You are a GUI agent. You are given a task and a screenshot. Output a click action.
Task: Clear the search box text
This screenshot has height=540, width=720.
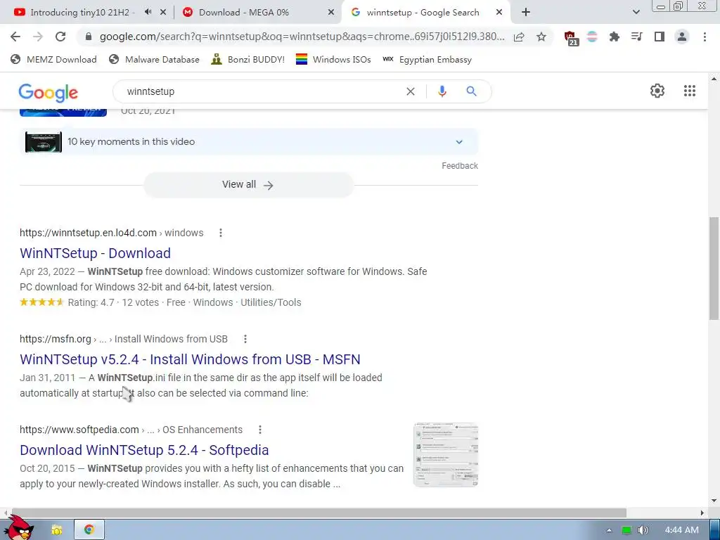pos(411,91)
